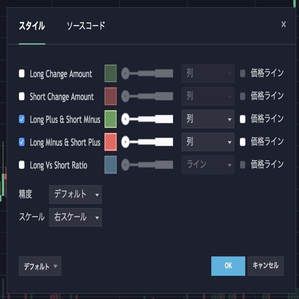Open the スケール dropdown showing 右スケール
Screen dimensions: 299x299
(75, 218)
